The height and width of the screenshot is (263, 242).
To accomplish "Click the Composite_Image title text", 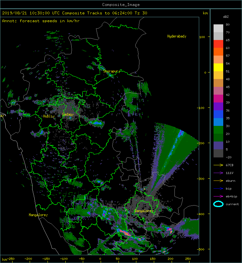I will (121, 5).
